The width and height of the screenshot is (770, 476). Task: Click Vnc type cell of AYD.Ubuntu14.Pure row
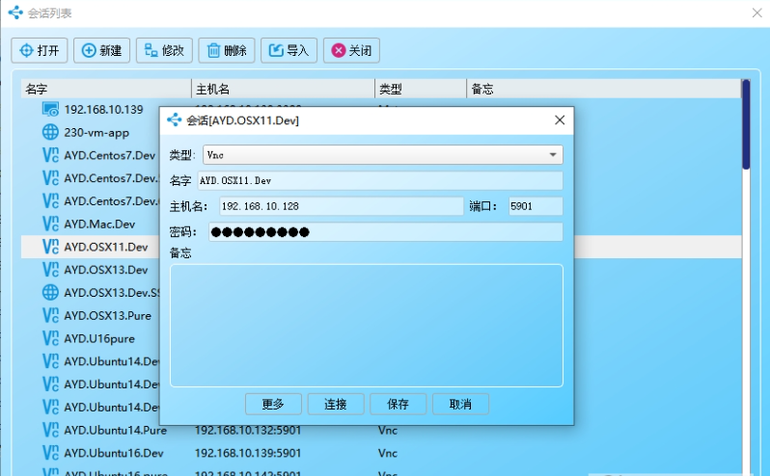click(388, 431)
